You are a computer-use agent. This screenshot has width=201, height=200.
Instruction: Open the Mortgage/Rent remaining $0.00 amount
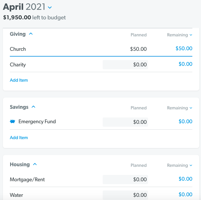[x=185, y=179]
